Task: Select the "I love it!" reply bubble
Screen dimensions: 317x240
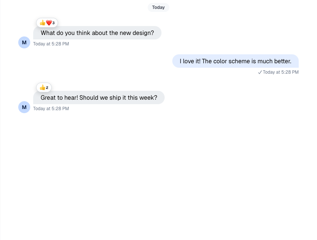Action: pyautogui.click(x=235, y=61)
